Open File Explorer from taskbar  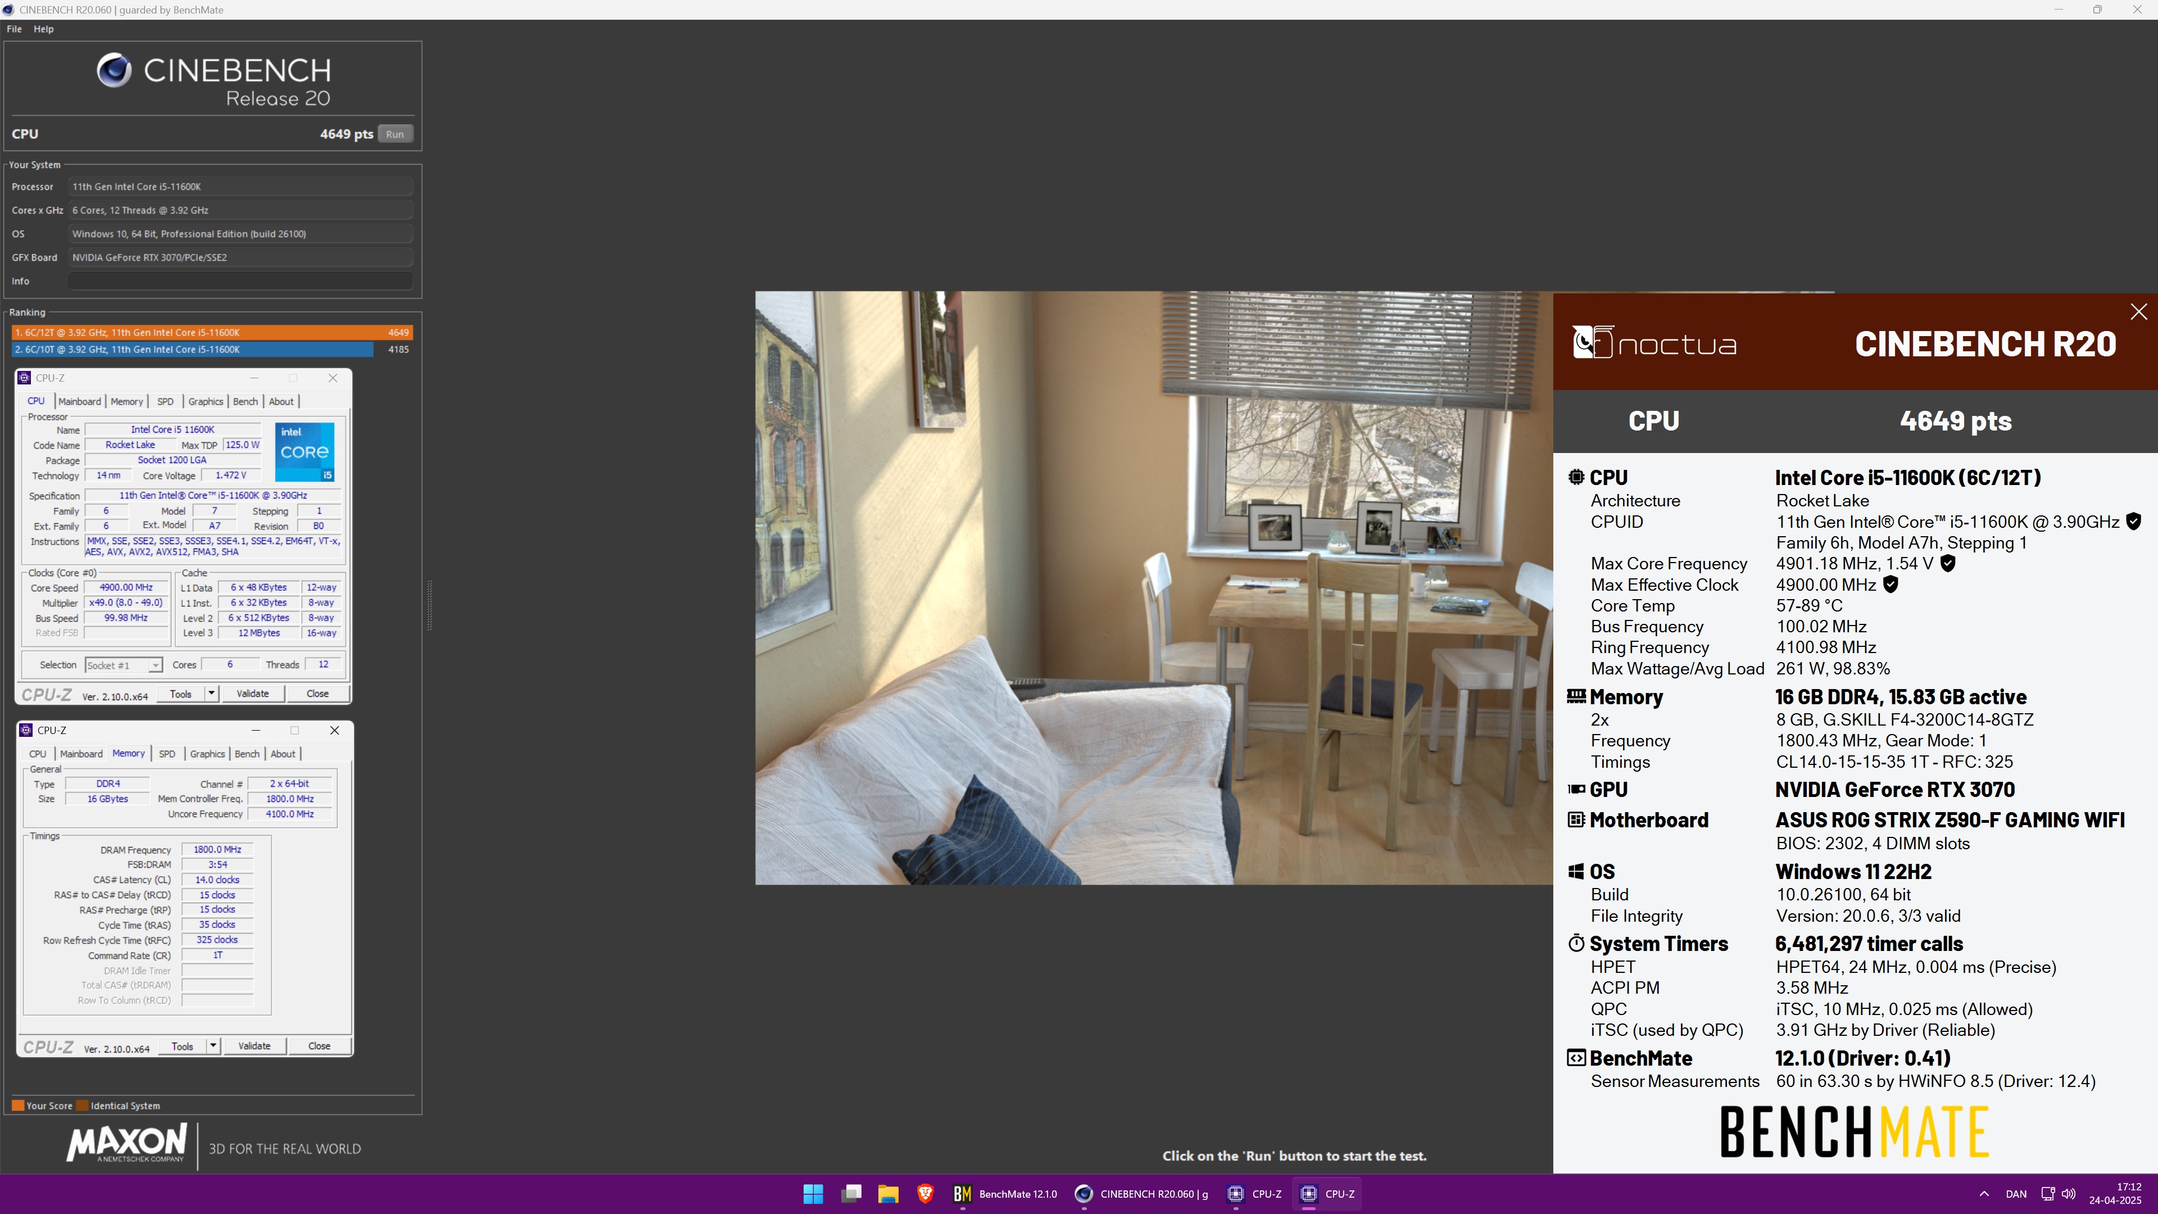click(888, 1194)
